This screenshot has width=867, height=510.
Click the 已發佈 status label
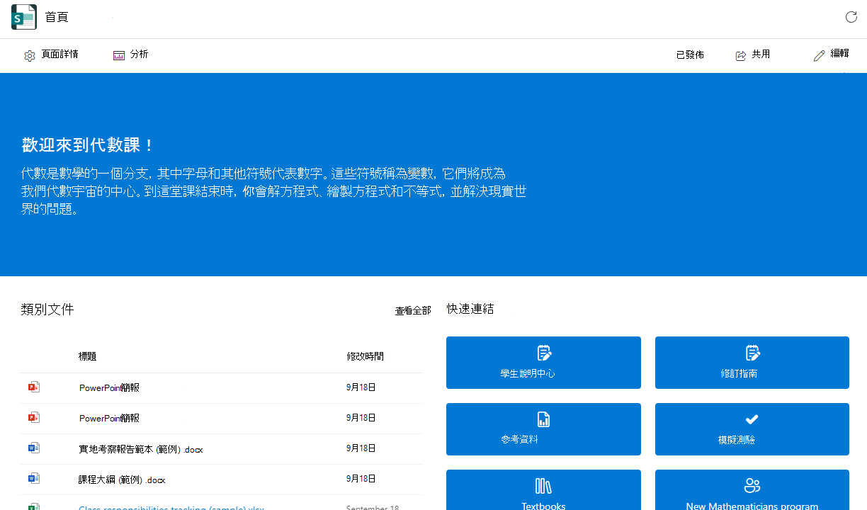(690, 55)
